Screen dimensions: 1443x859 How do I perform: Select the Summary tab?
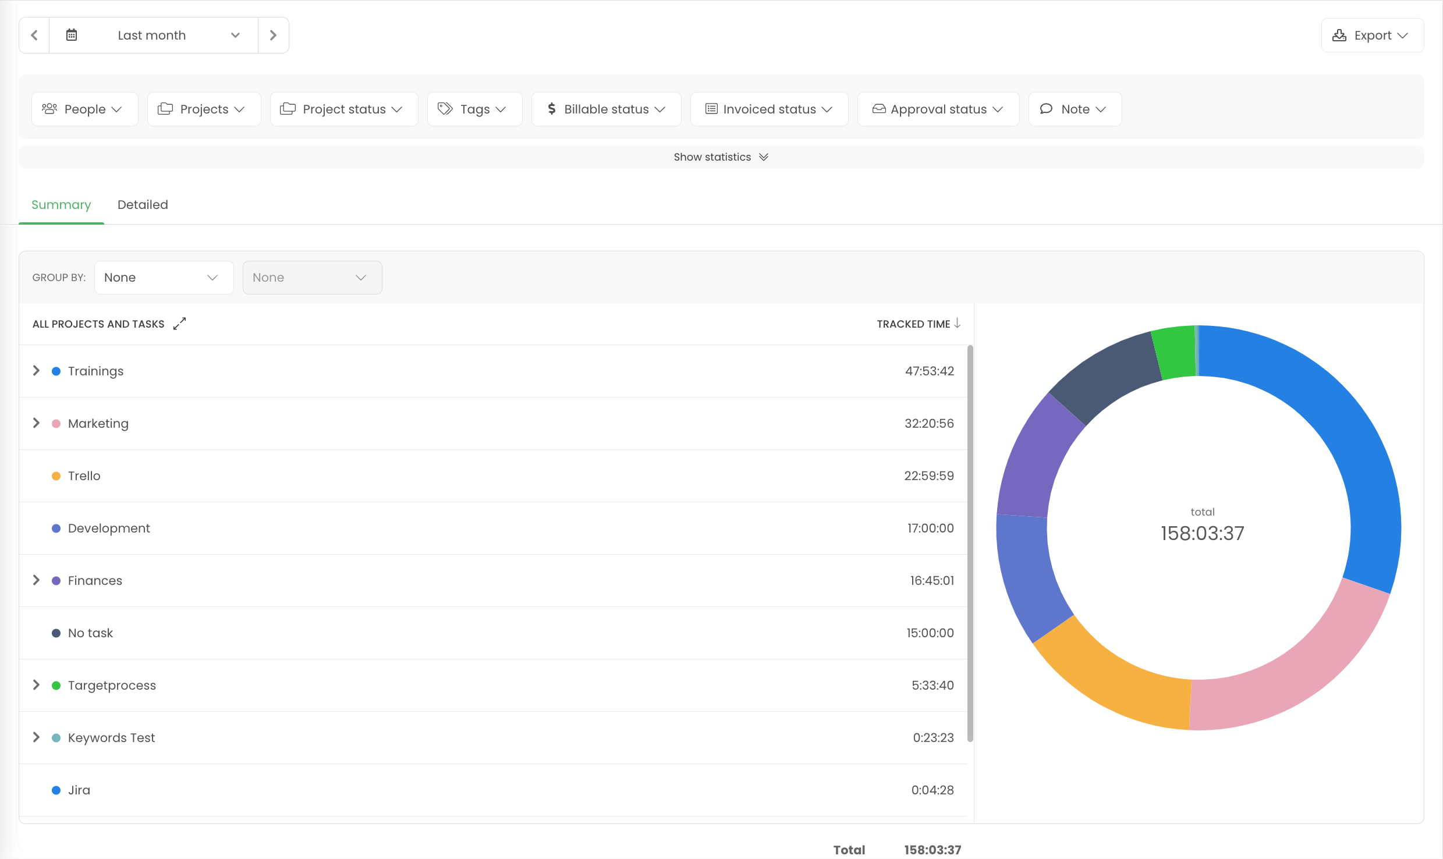pyautogui.click(x=61, y=205)
